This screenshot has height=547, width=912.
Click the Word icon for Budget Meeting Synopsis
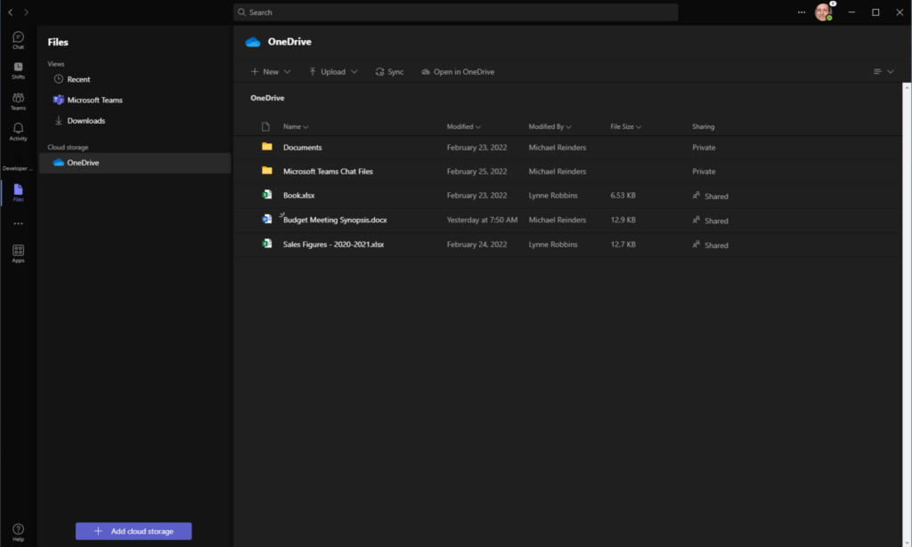click(x=267, y=219)
